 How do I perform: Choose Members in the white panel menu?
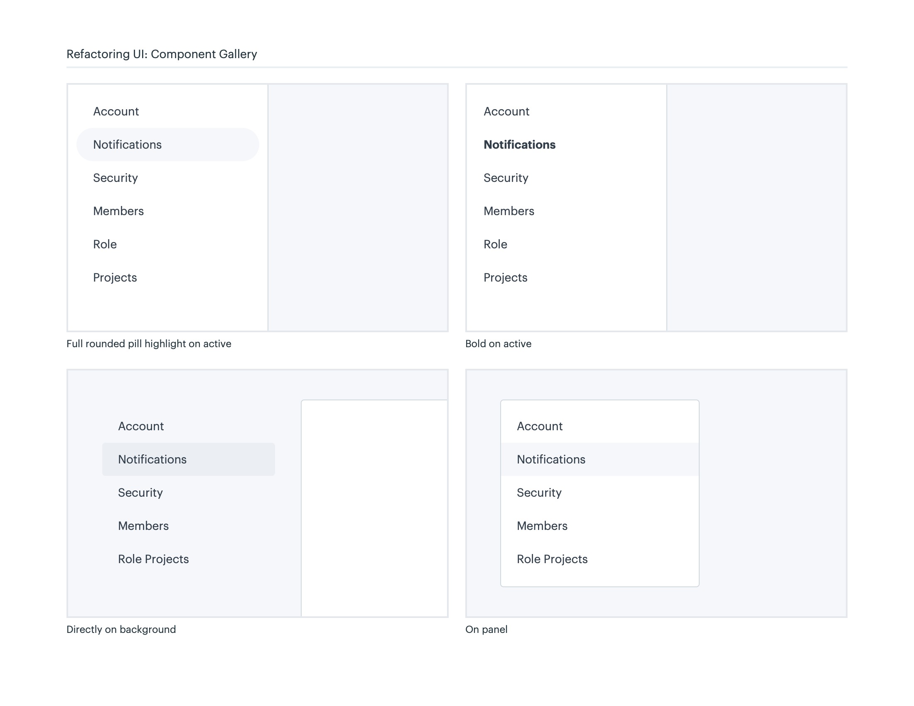tap(542, 526)
